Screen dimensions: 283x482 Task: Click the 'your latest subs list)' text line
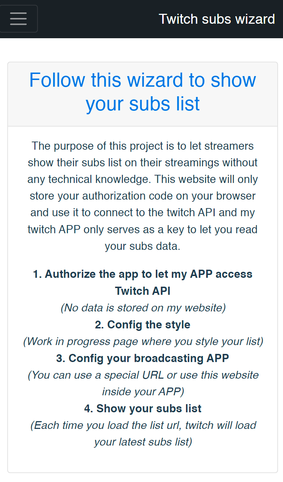[143, 442]
